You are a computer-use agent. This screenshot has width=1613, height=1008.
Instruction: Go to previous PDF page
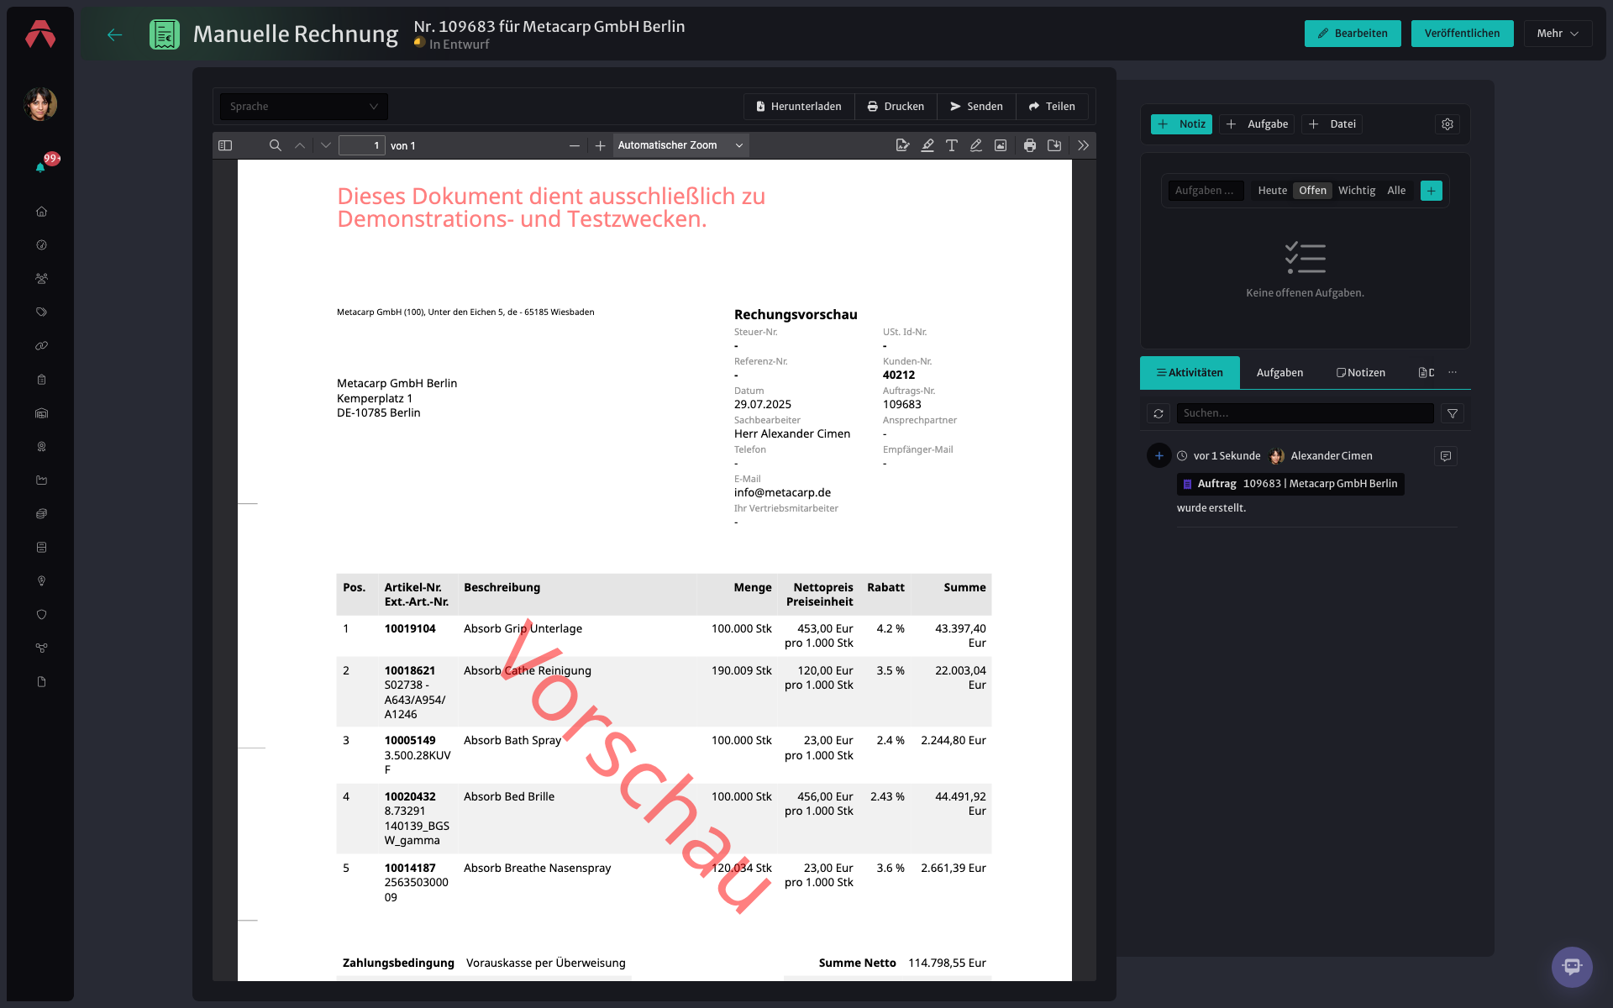coord(300,145)
